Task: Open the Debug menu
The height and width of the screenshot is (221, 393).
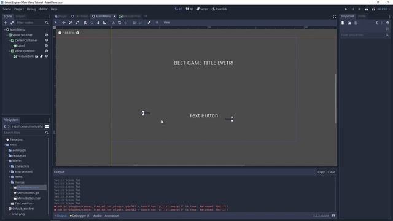Action: [31, 9]
